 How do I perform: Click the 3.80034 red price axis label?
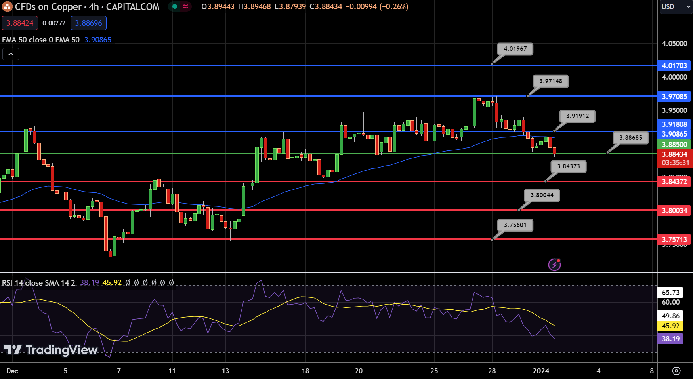tap(674, 211)
